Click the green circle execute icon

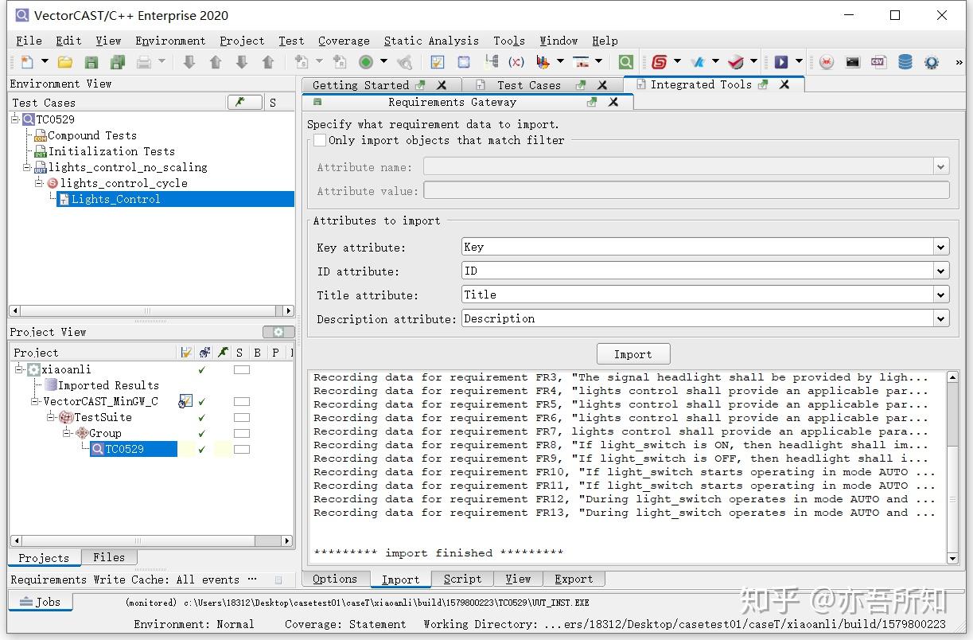[366, 62]
